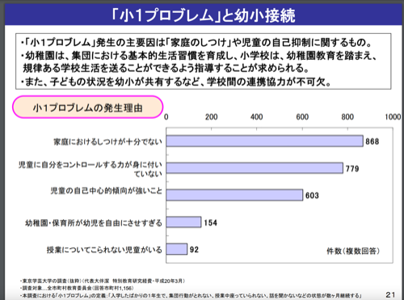Image resolution: width=404 pixels, height=300 pixels.
Task: Click axis tick label 200
Action: pyautogui.click(x=212, y=117)
